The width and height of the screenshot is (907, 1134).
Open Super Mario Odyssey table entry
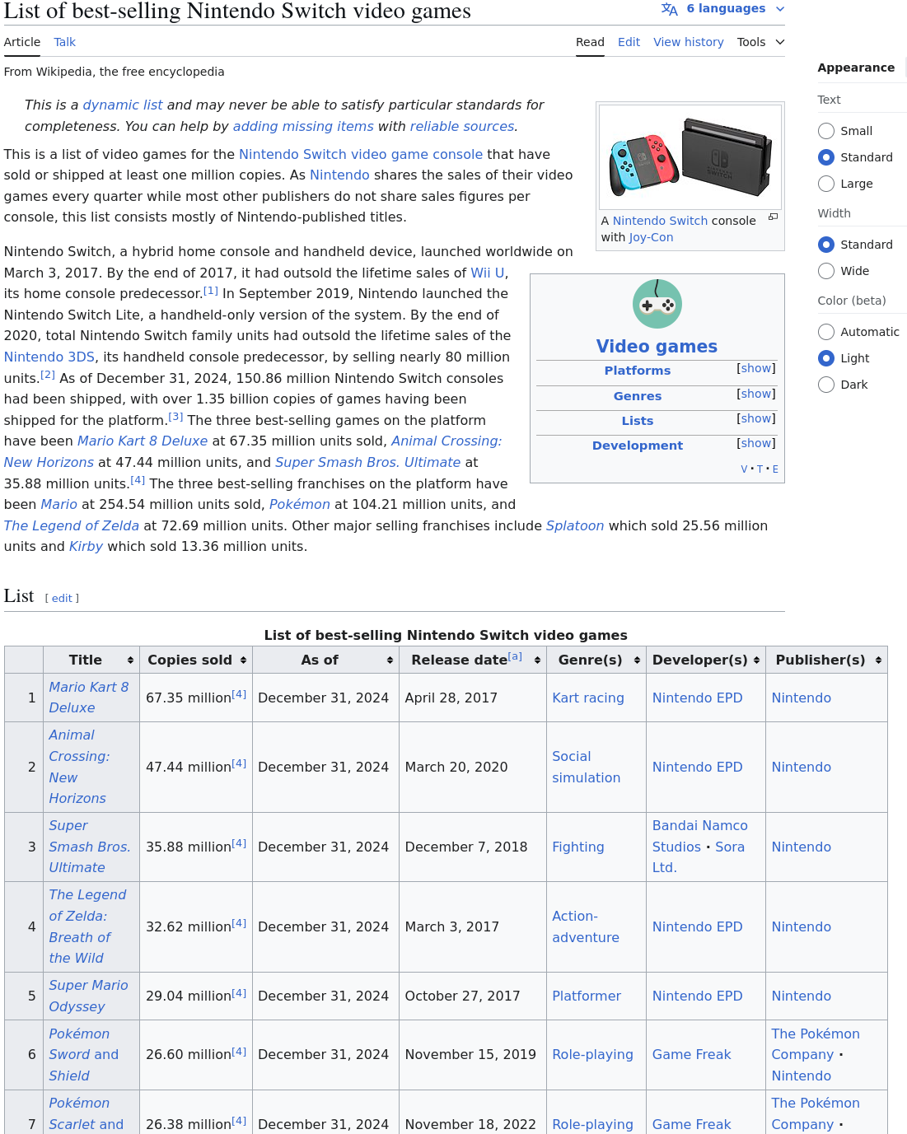point(88,996)
